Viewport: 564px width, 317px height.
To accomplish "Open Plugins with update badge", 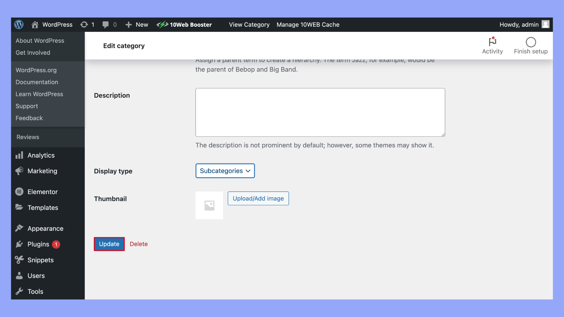I will pos(38,244).
